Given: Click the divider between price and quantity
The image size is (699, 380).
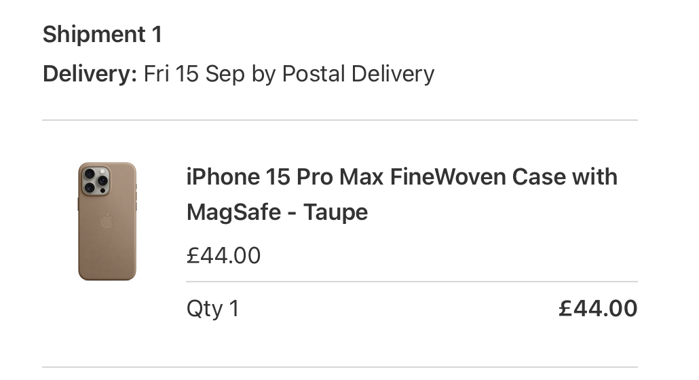Looking at the screenshot, I should pos(411,282).
